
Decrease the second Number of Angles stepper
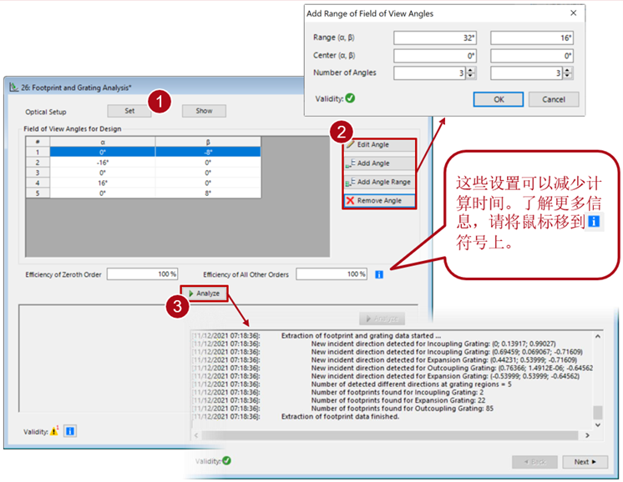[567, 76]
